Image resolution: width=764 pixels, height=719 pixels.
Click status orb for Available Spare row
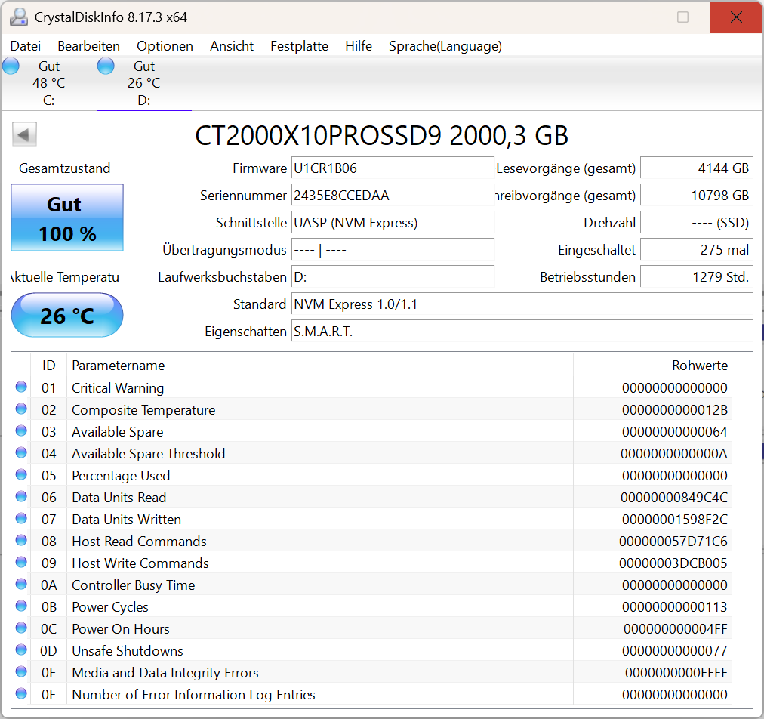pos(21,431)
